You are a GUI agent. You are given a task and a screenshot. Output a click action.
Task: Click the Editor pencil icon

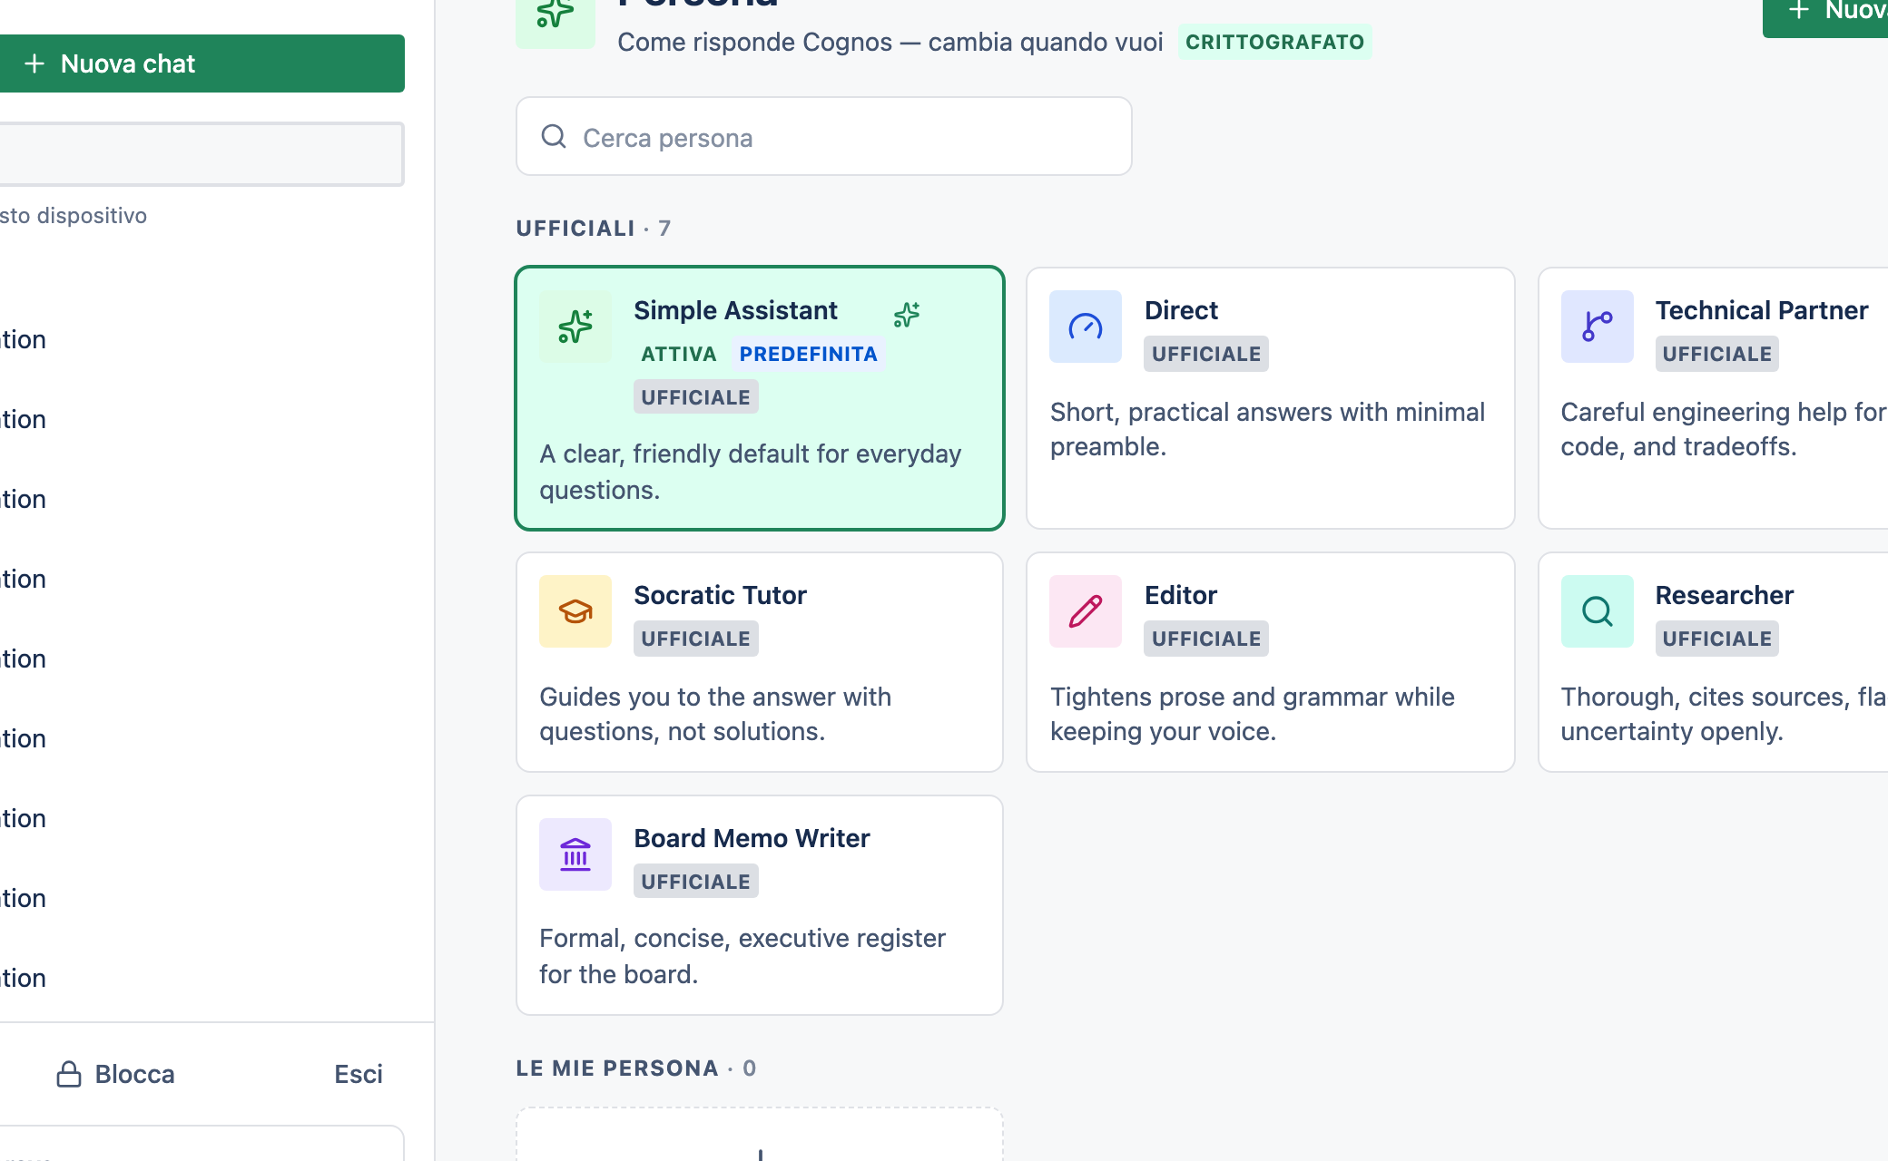click(1086, 611)
